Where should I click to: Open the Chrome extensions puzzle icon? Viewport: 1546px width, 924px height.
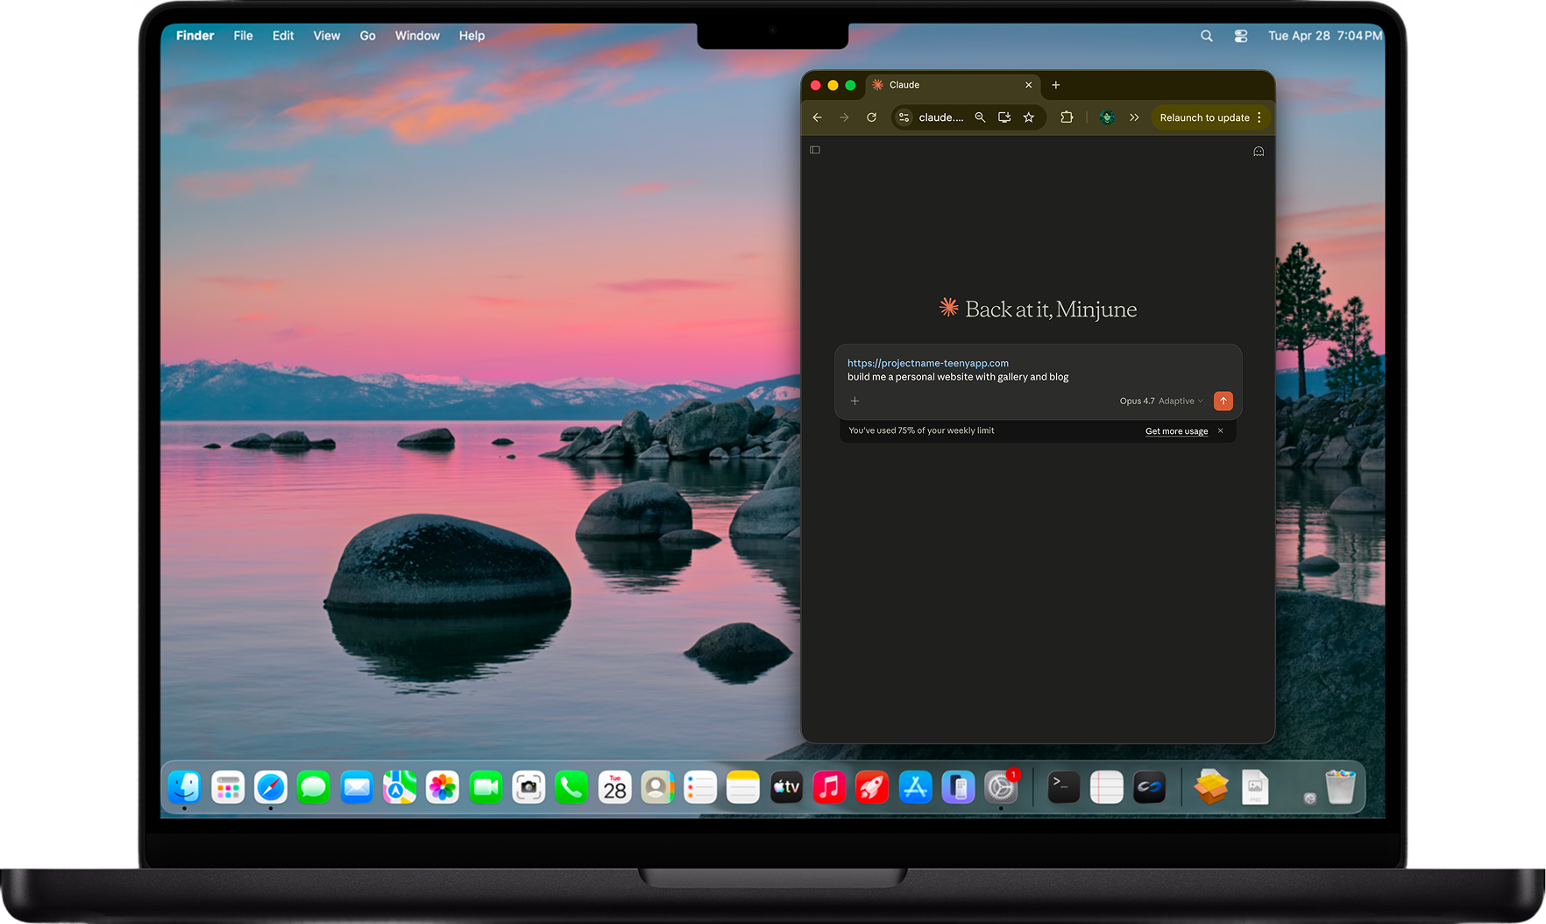click(1067, 117)
